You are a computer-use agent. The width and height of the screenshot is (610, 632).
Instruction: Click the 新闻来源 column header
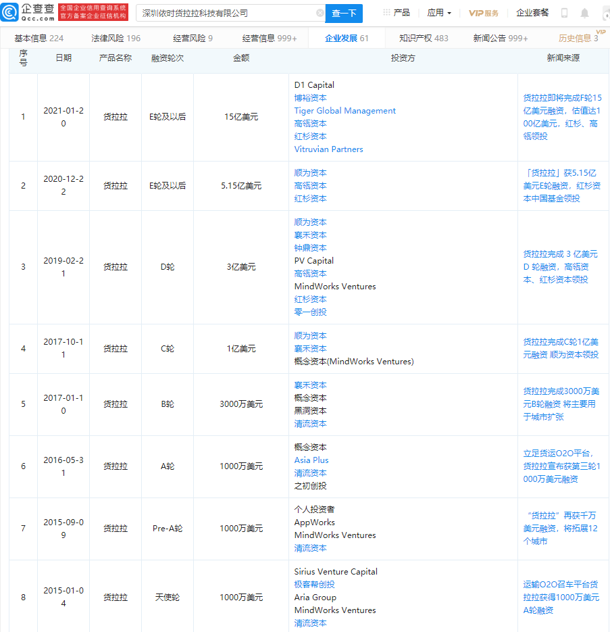click(563, 58)
